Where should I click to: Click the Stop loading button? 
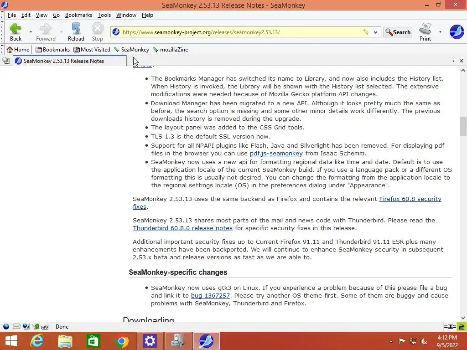click(x=98, y=32)
